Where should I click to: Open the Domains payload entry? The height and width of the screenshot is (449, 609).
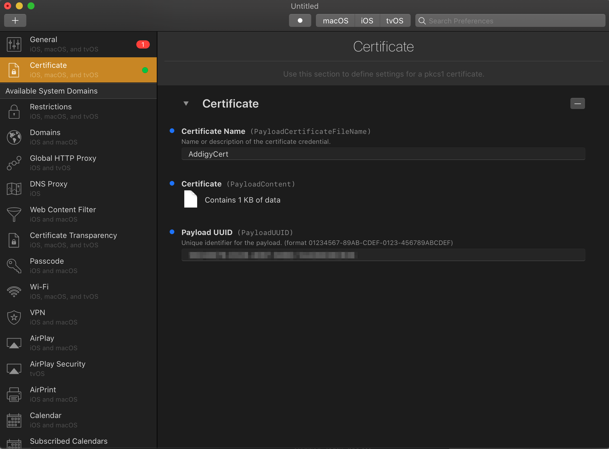78,137
